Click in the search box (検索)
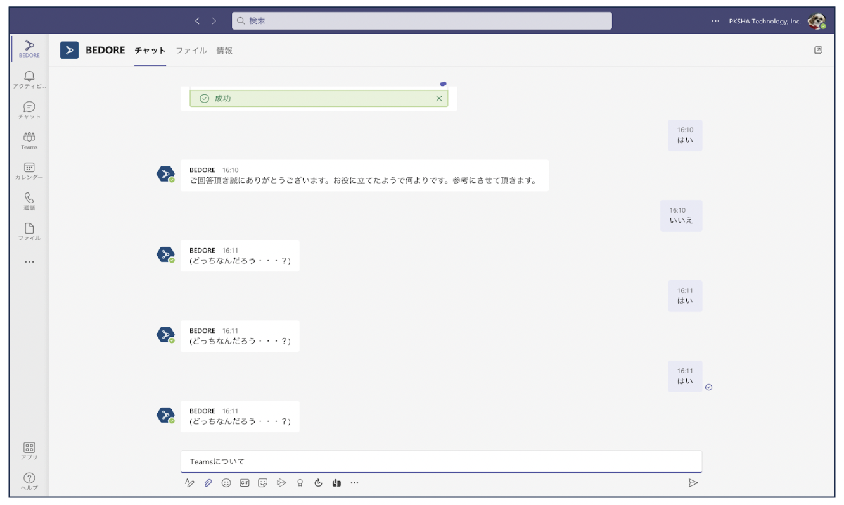The height and width of the screenshot is (505, 844). point(422,21)
